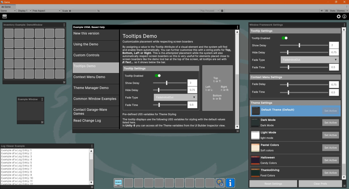Image resolution: width=349 pixels, height=189 pixels.
Task: Click the DEMO laptop icon in bottom toolbar
Action: point(118,183)
